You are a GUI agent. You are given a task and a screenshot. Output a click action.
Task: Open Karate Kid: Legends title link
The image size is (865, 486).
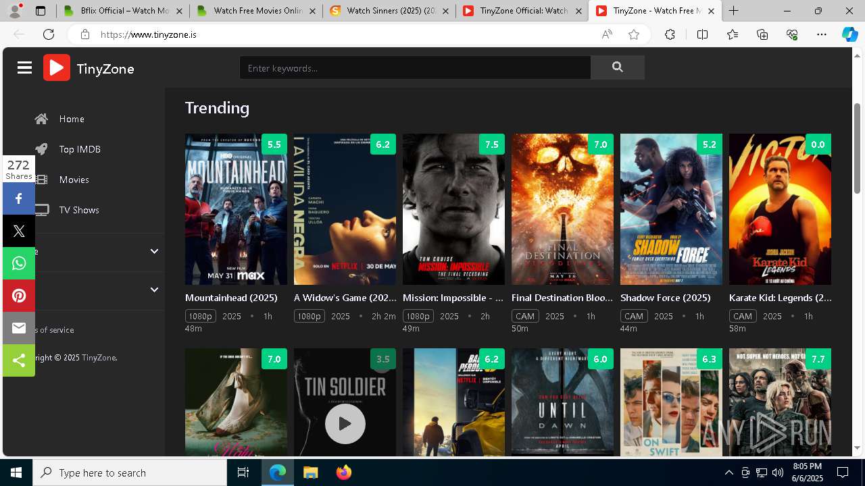[780, 298]
